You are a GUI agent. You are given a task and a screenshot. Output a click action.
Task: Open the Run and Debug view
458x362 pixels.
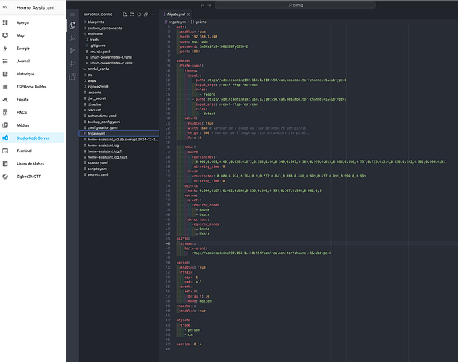coord(72,62)
